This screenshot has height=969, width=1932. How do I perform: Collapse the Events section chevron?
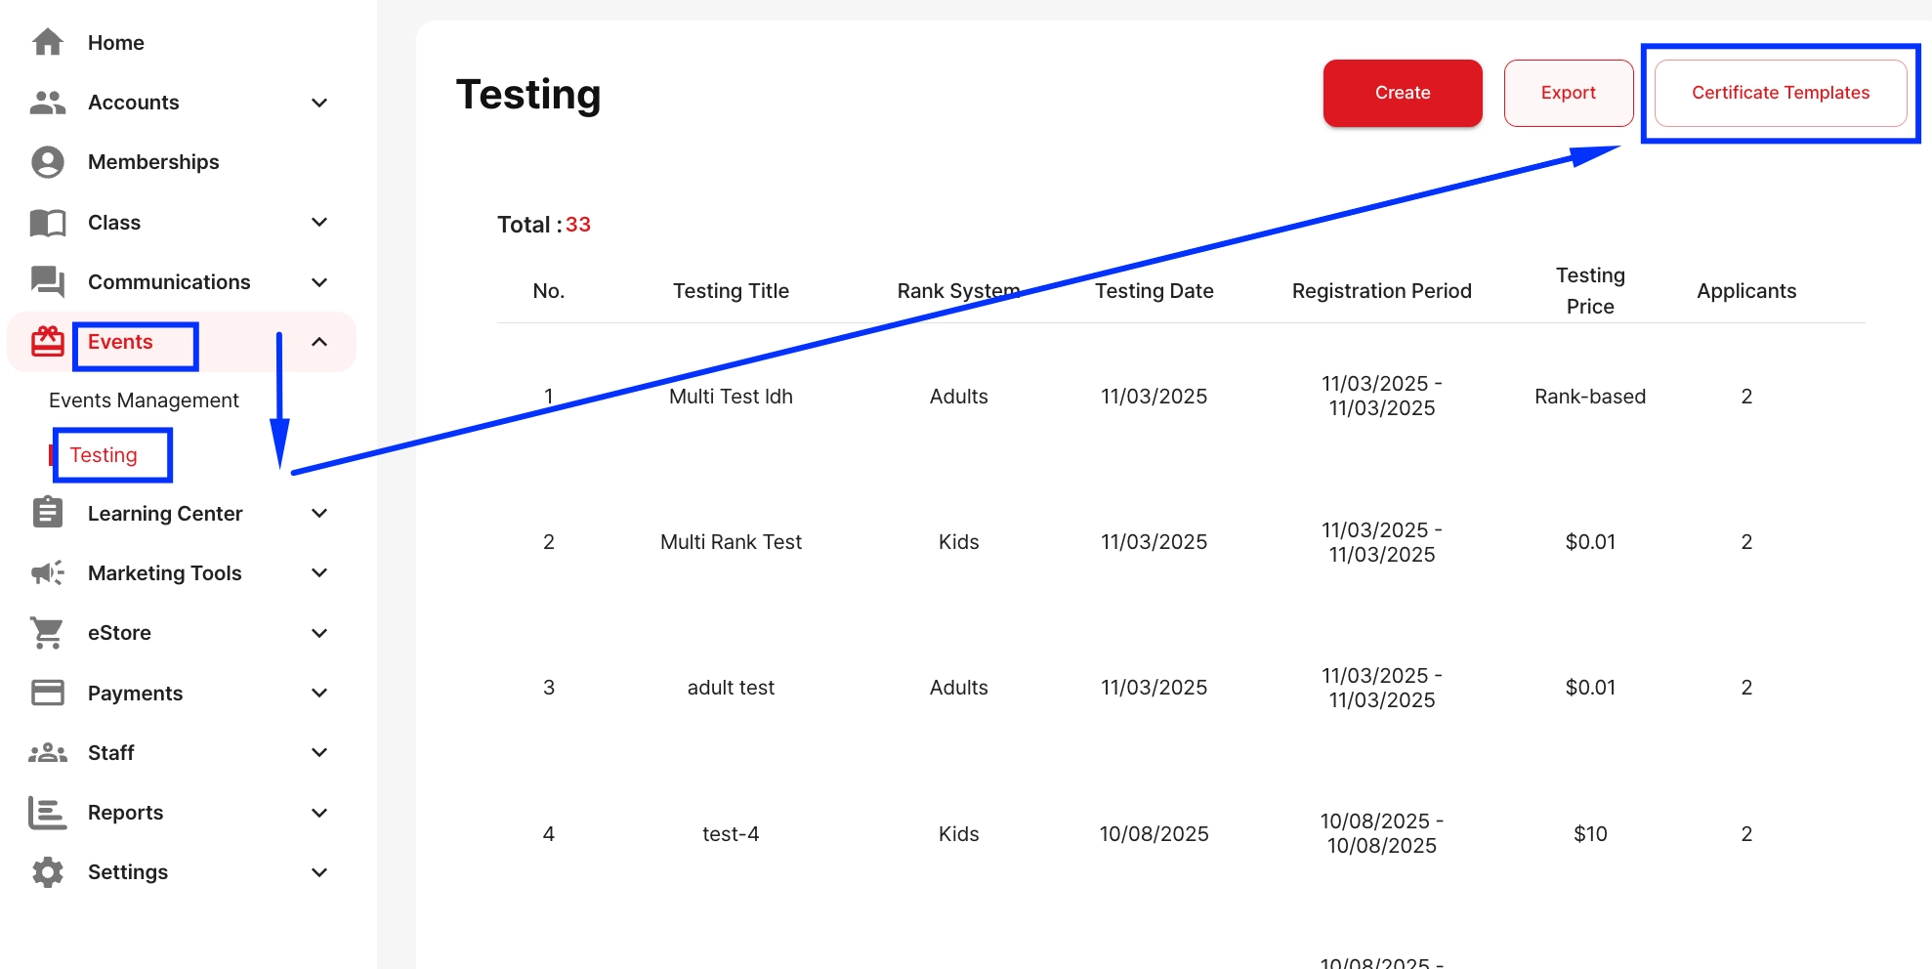click(319, 342)
